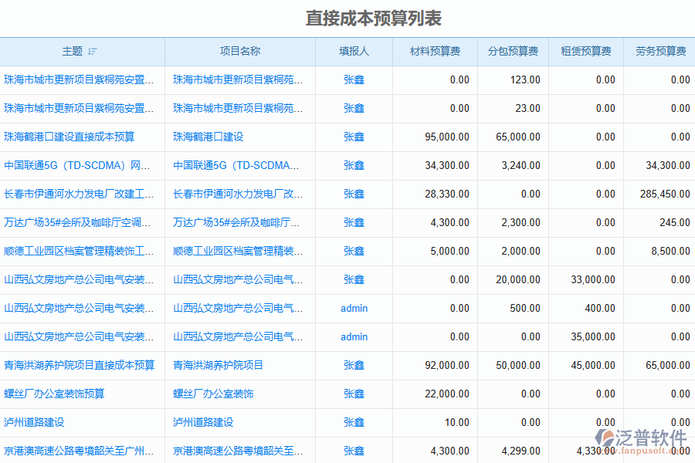
Task: Click the 分包预算费 column header
Action: [x=514, y=52]
